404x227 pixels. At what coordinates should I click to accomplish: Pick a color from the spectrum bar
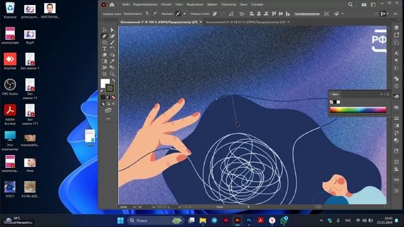(x=358, y=110)
